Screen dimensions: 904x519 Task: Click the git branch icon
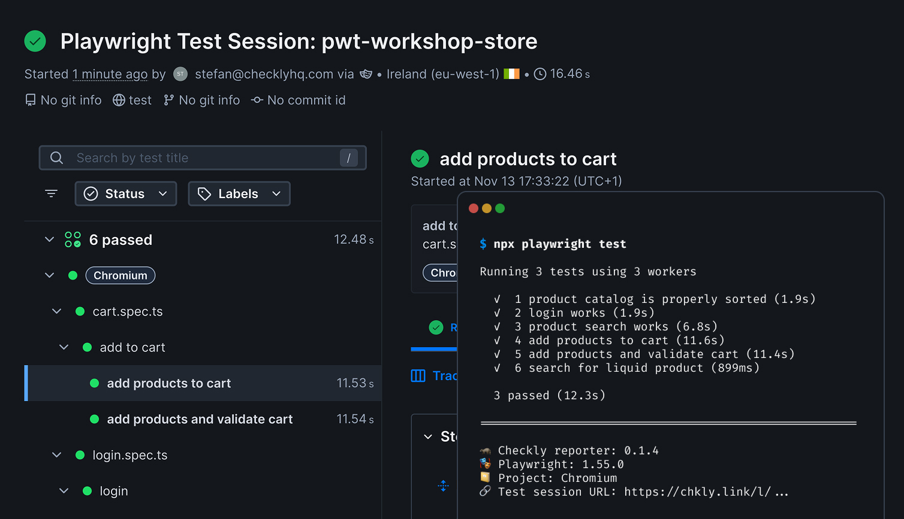pos(169,100)
